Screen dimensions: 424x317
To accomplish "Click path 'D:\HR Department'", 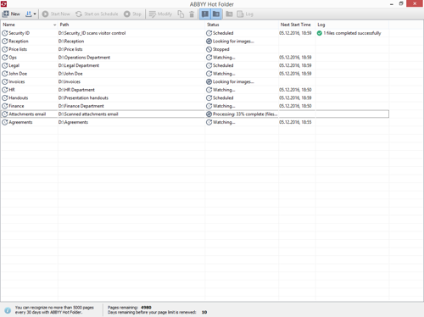I will [x=76, y=90].
